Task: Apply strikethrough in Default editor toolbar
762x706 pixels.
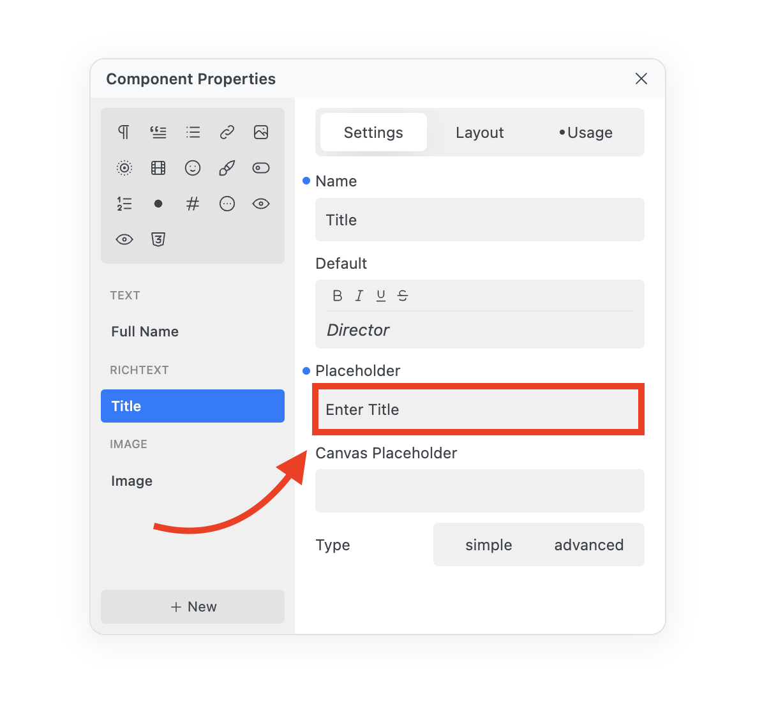Action: pyautogui.click(x=403, y=296)
